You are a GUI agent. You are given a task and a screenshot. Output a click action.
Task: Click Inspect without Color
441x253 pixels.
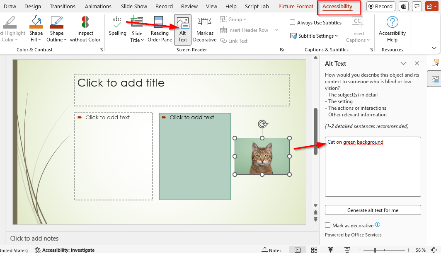[x=85, y=29]
